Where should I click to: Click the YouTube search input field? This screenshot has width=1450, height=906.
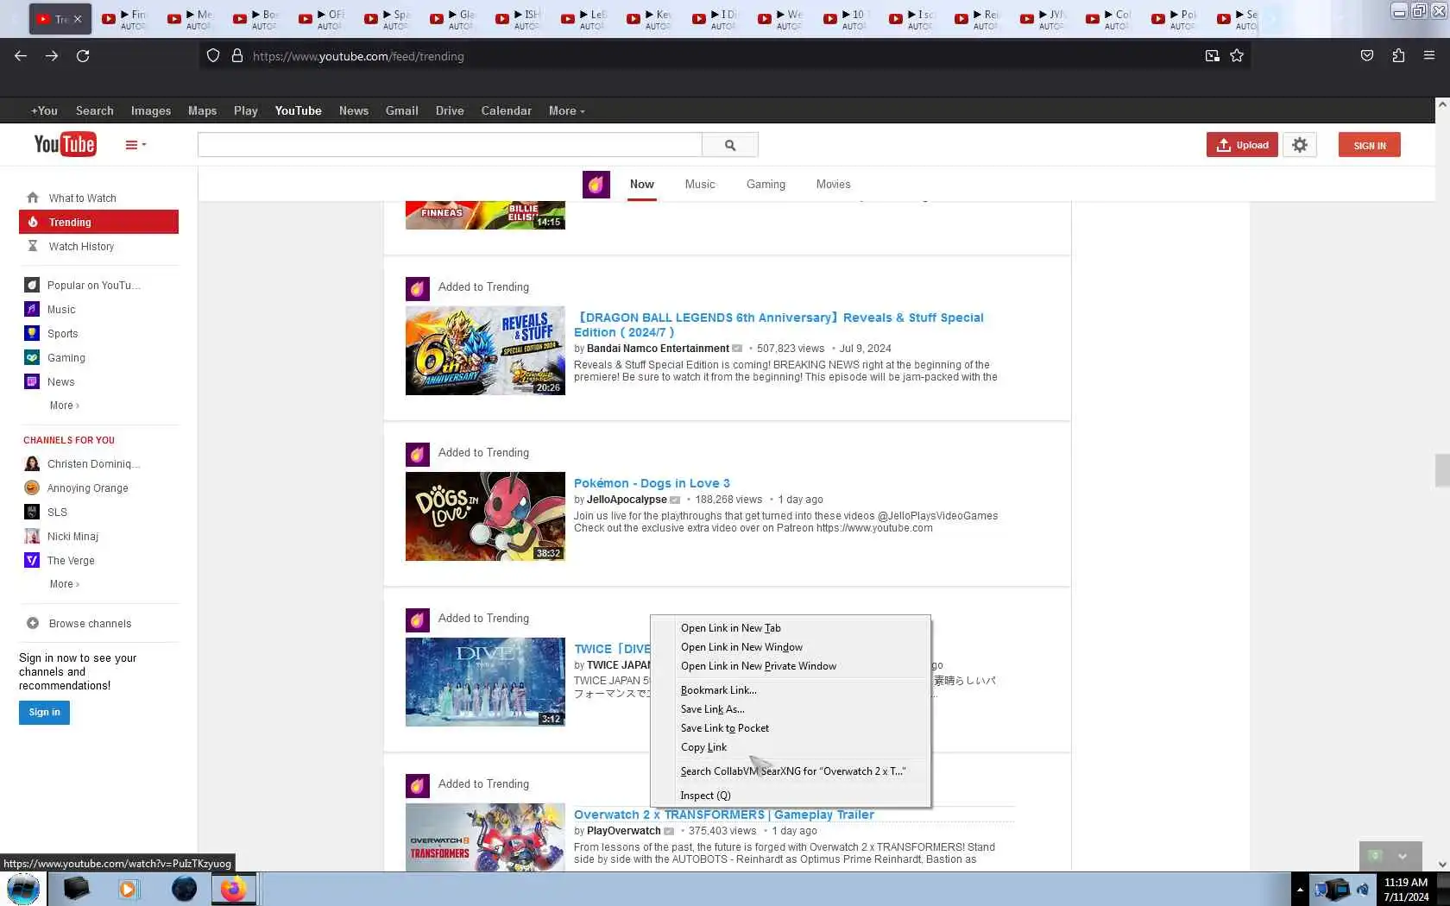tap(450, 145)
